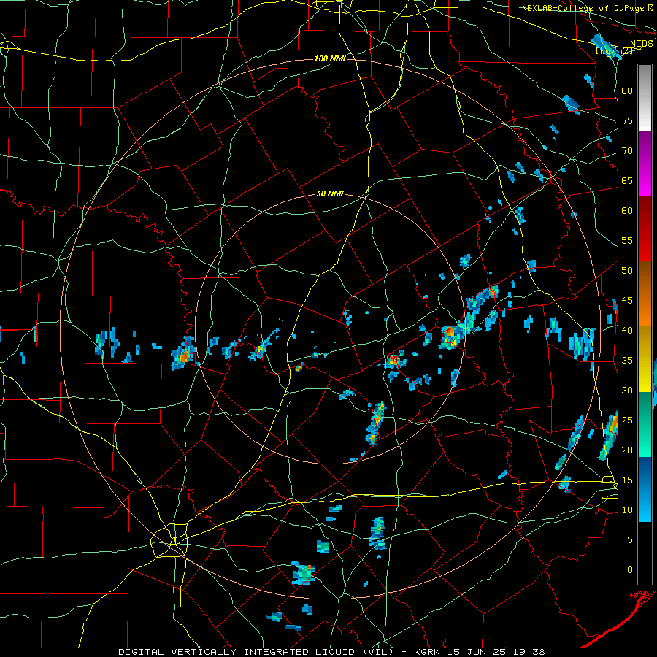Viewport: 657px width, 657px height.
Task: Click the NEXLAB-College of DuPage label
Action: [x=583, y=8]
